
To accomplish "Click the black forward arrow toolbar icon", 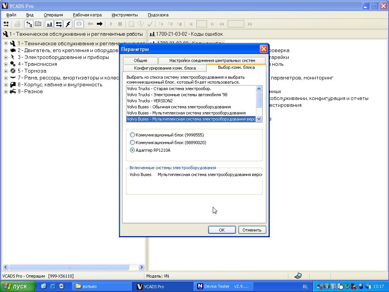I will tap(100, 24).
